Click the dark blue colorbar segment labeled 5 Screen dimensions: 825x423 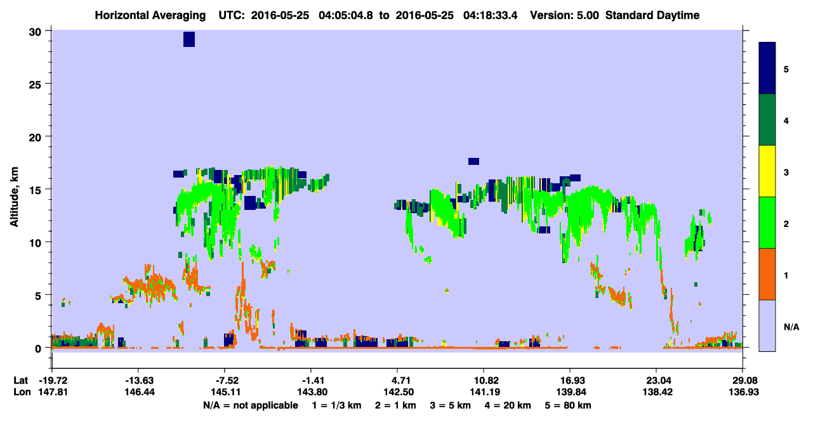click(767, 68)
